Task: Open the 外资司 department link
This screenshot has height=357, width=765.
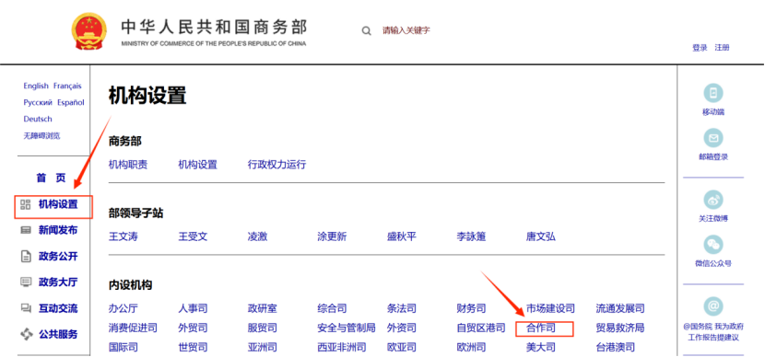Action: [402, 328]
